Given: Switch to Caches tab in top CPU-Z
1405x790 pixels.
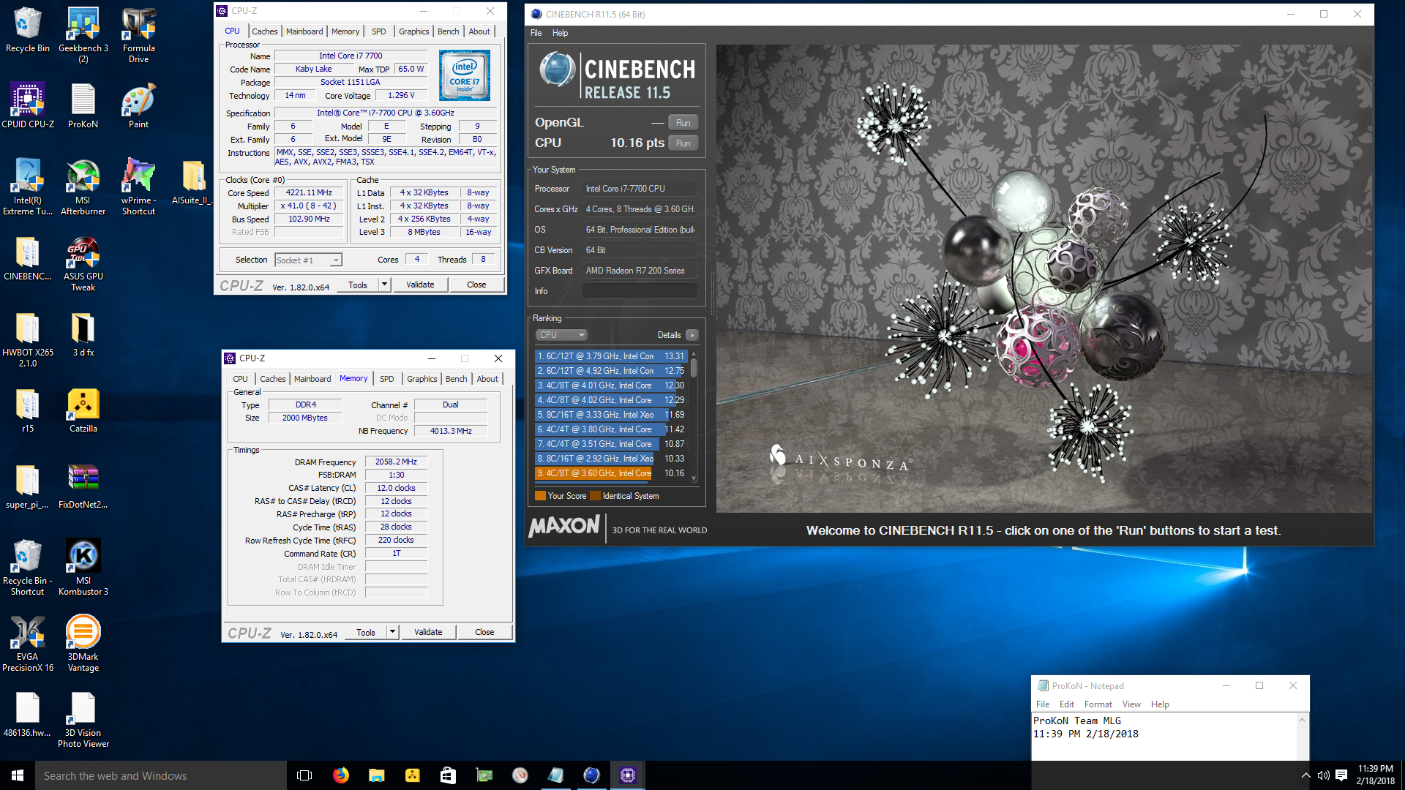Looking at the screenshot, I should coord(264,31).
